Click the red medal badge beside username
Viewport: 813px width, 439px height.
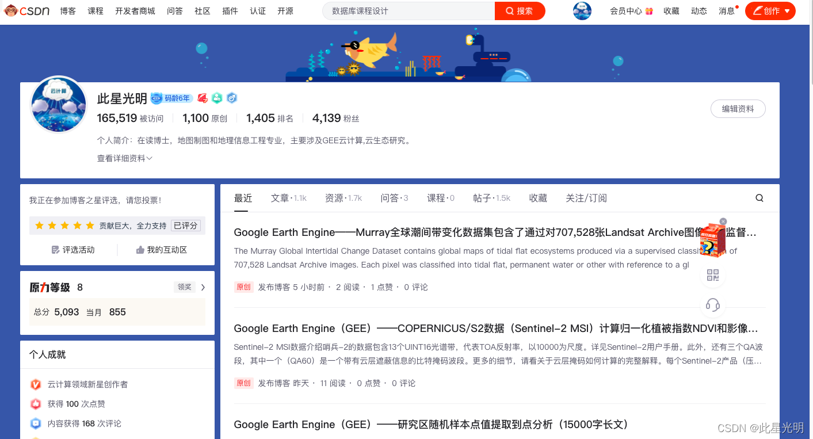point(203,98)
